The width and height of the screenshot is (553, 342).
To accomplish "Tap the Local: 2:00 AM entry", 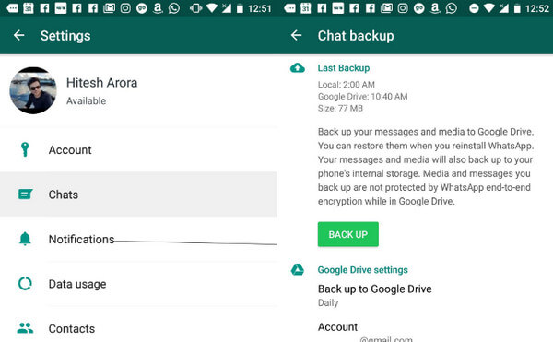I will pos(346,85).
